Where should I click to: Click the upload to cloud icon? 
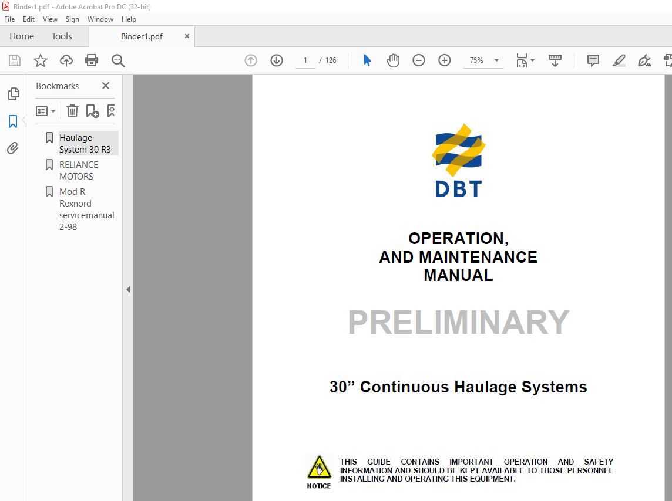(x=66, y=60)
